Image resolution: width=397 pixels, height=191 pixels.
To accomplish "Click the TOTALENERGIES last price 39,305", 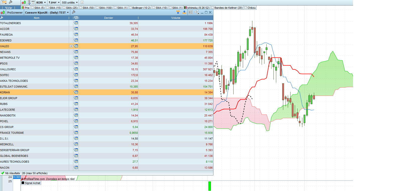I will tap(134, 23).
